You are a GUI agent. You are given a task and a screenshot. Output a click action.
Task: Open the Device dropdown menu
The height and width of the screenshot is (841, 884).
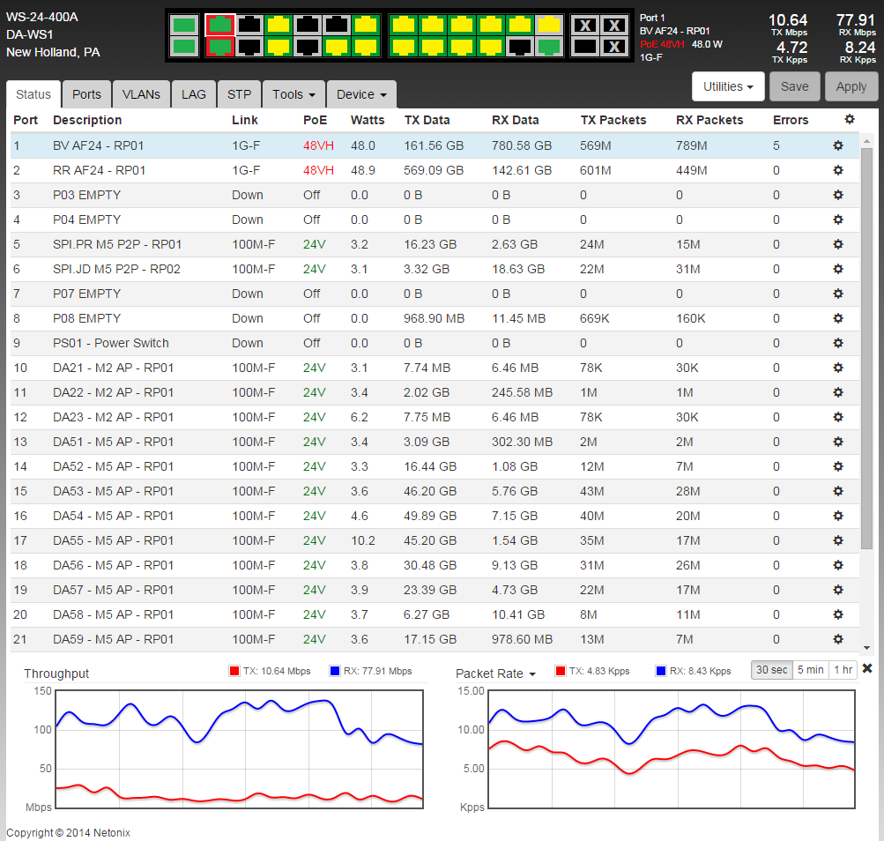tap(361, 94)
